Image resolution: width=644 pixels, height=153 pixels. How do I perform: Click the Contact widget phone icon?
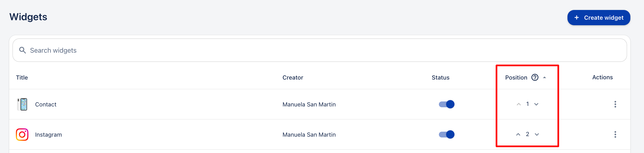pos(22,104)
